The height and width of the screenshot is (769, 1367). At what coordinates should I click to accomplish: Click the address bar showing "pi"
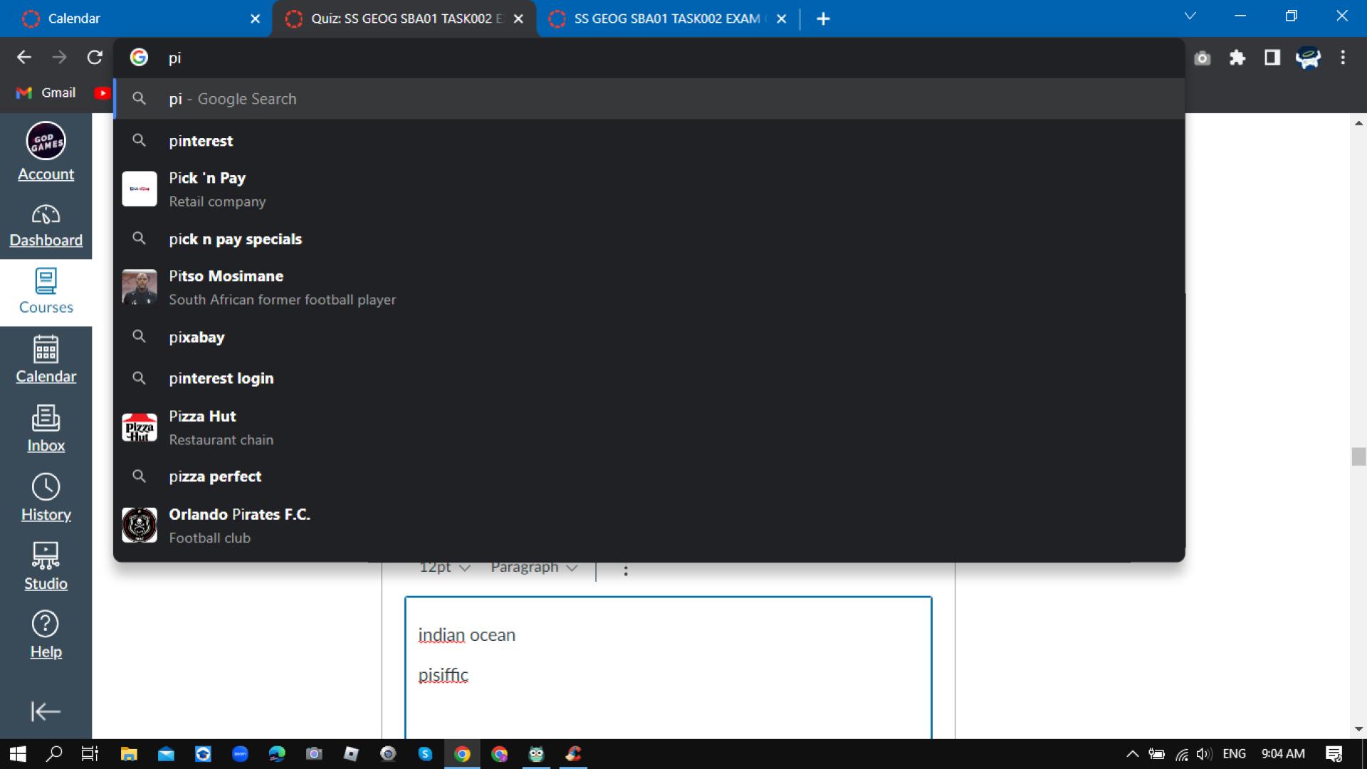pyautogui.click(x=649, y=58)
